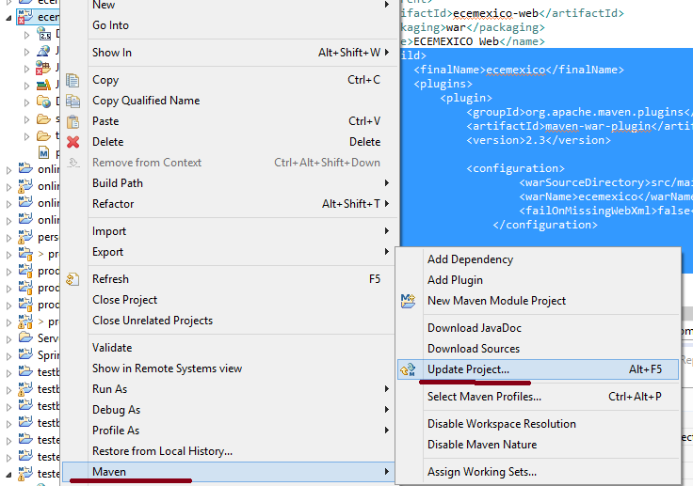This screenshot has width=693, height=486.
Task: Click the Update Project icon
Action: [408, 370]
